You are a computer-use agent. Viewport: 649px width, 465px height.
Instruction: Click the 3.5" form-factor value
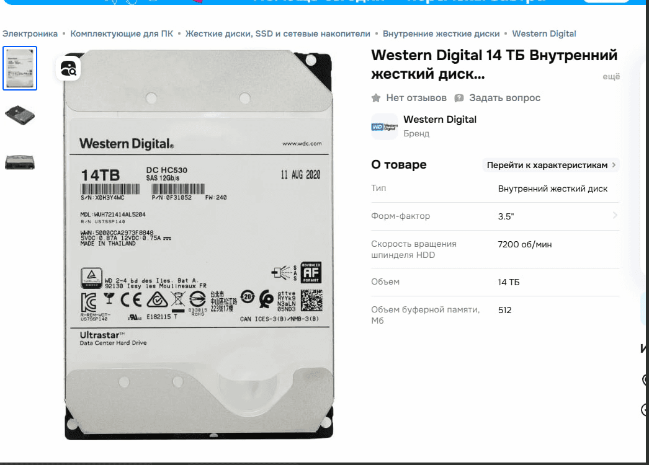(506, 216)
